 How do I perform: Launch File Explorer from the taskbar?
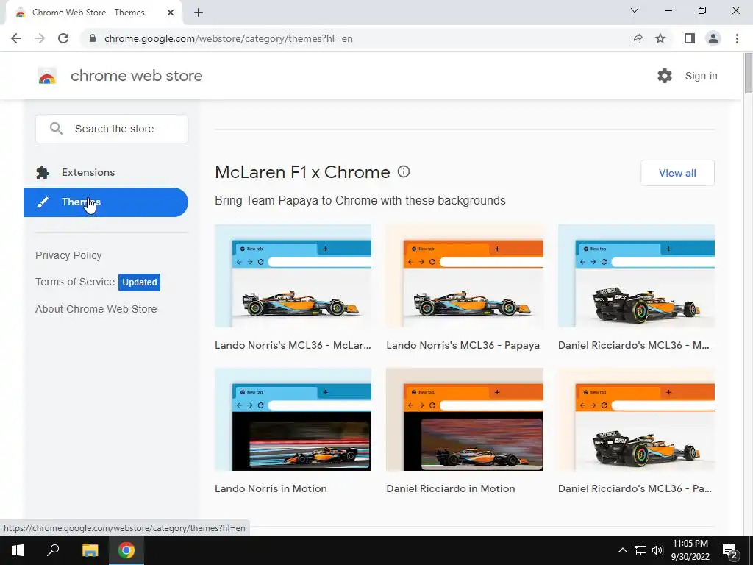coord(90,550)
